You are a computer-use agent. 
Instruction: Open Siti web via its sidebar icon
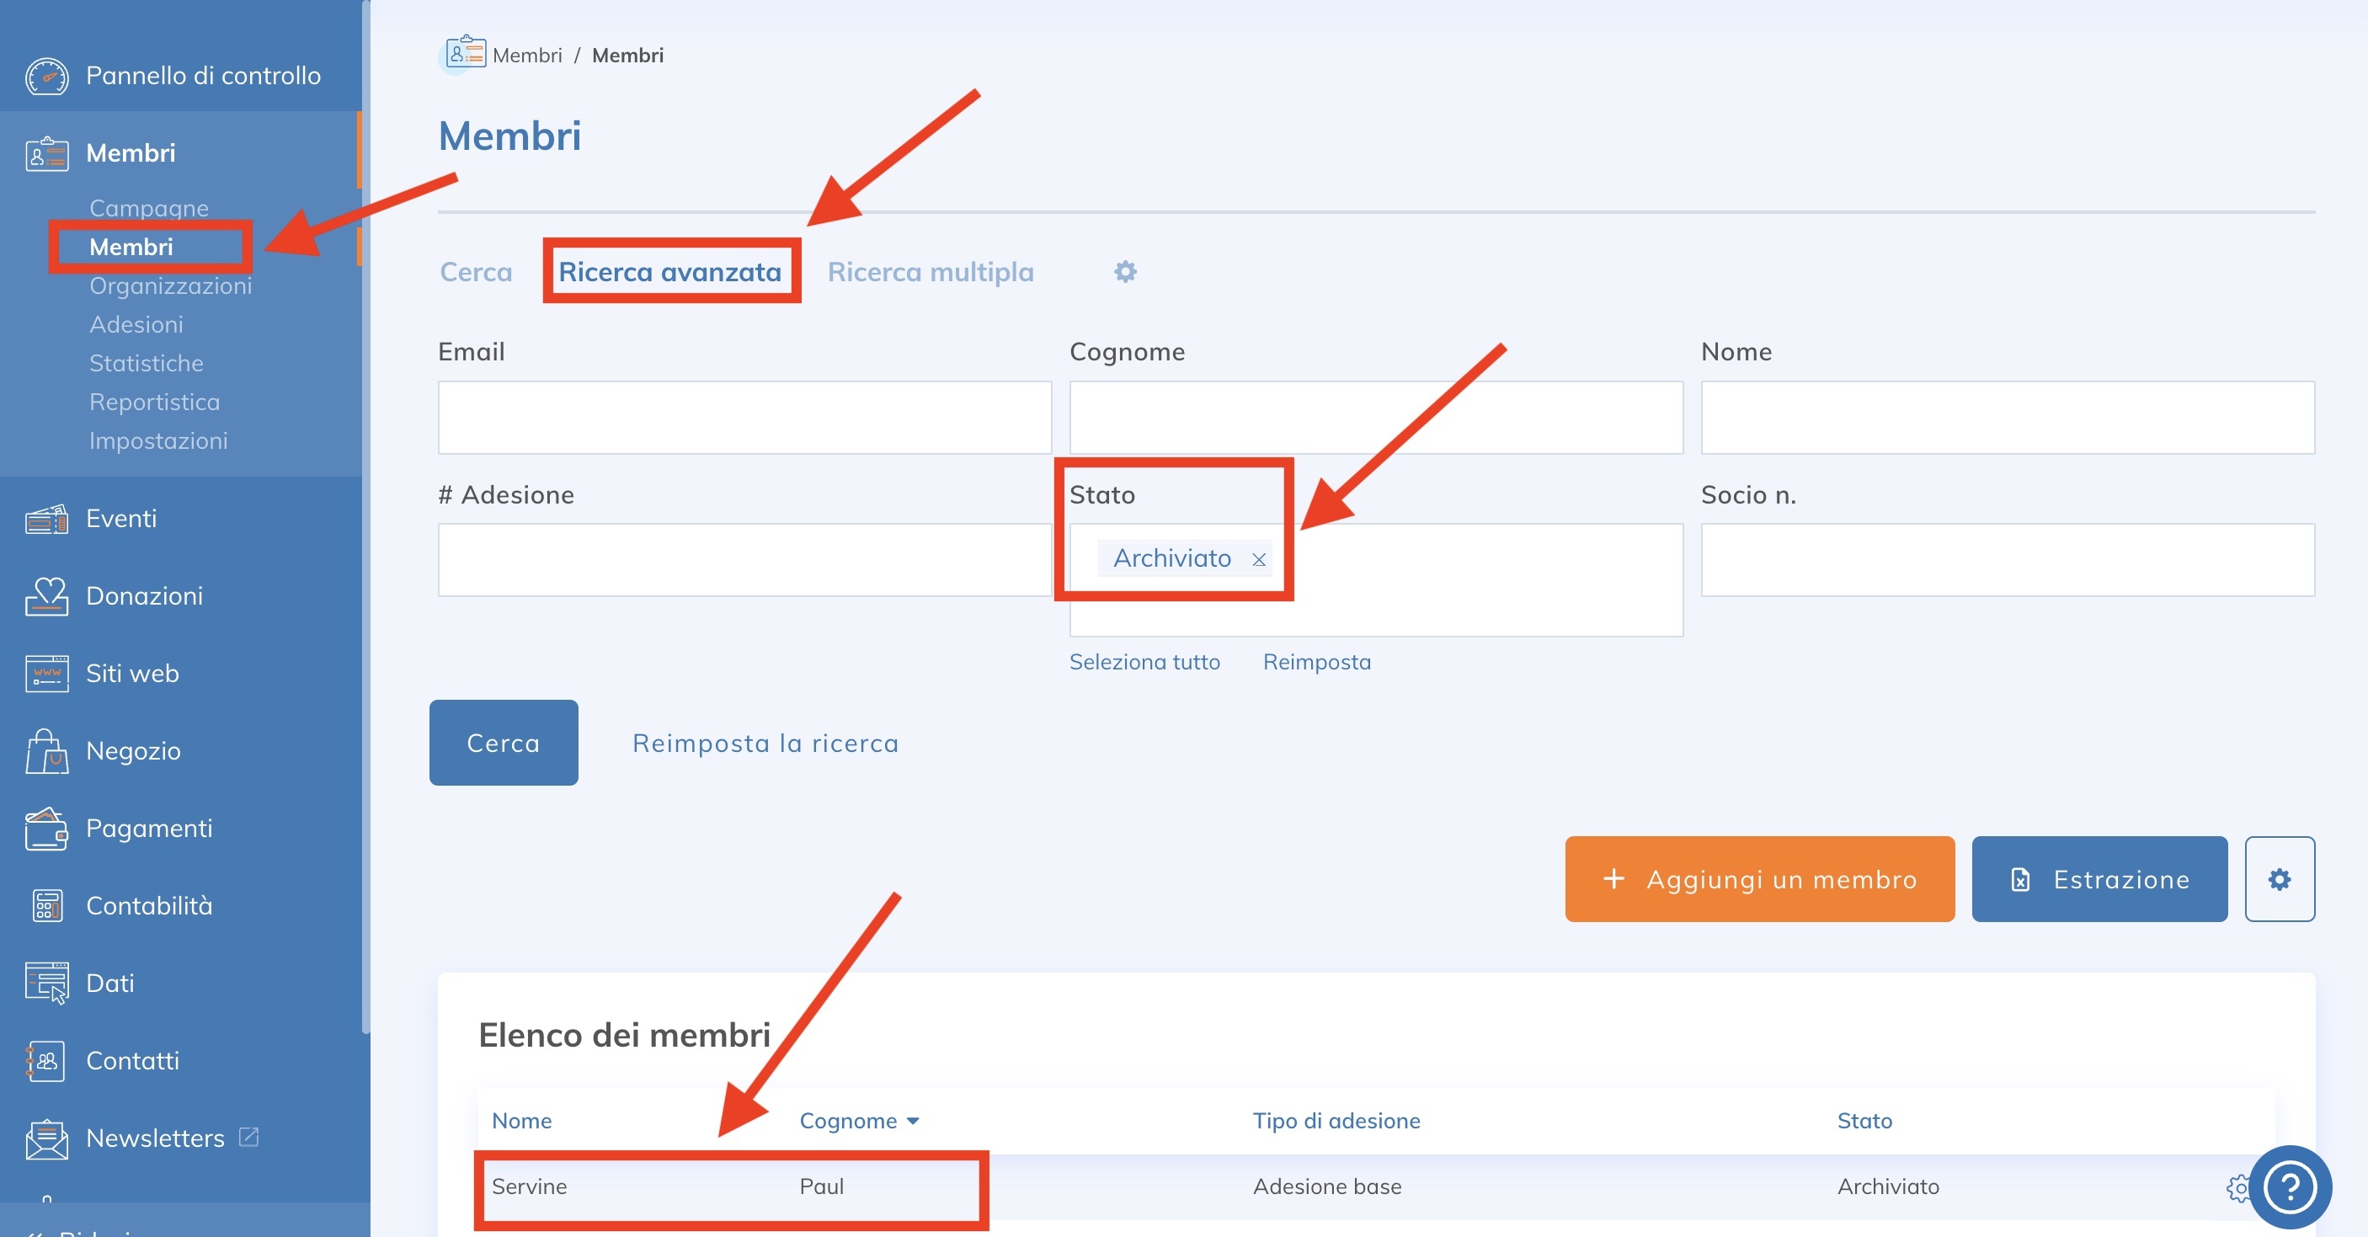(x=46, y=674)
